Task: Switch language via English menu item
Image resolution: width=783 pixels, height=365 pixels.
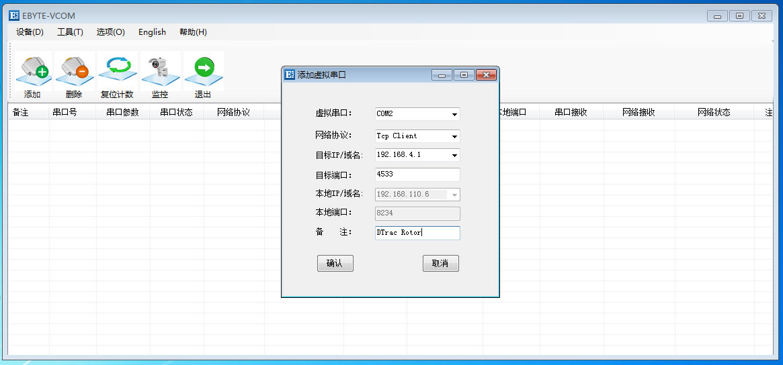Action: pyautogui.click(x=152, y=32)
